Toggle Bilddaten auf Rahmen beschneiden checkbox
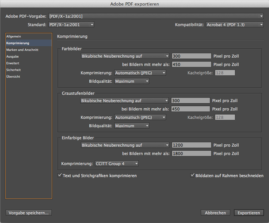The height and width of the screenshot is (223, 269). [192, 176]
